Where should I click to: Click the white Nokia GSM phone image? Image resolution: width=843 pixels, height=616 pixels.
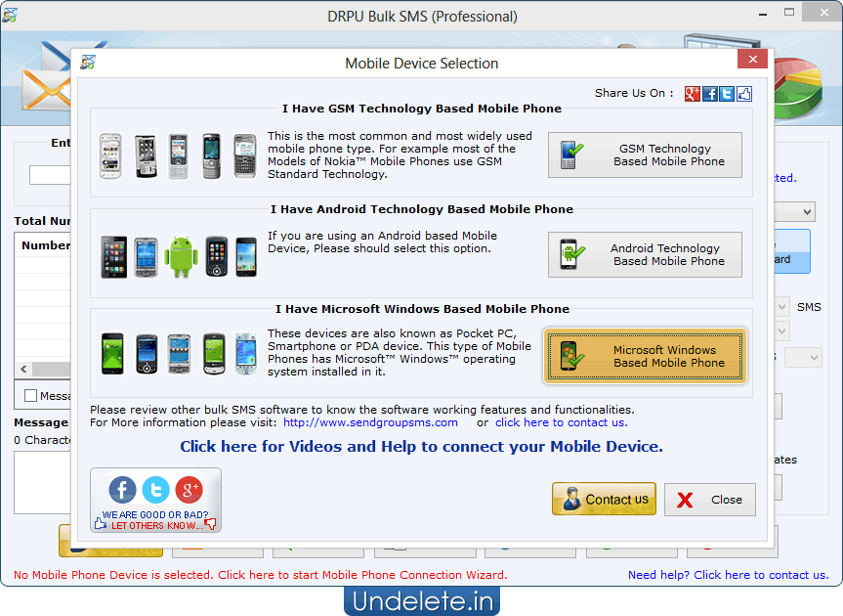coord(110,156)
